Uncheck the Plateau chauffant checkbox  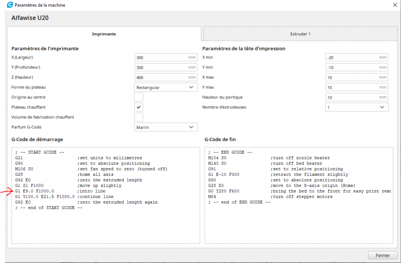pyautogui.click(x=139, y=107)
